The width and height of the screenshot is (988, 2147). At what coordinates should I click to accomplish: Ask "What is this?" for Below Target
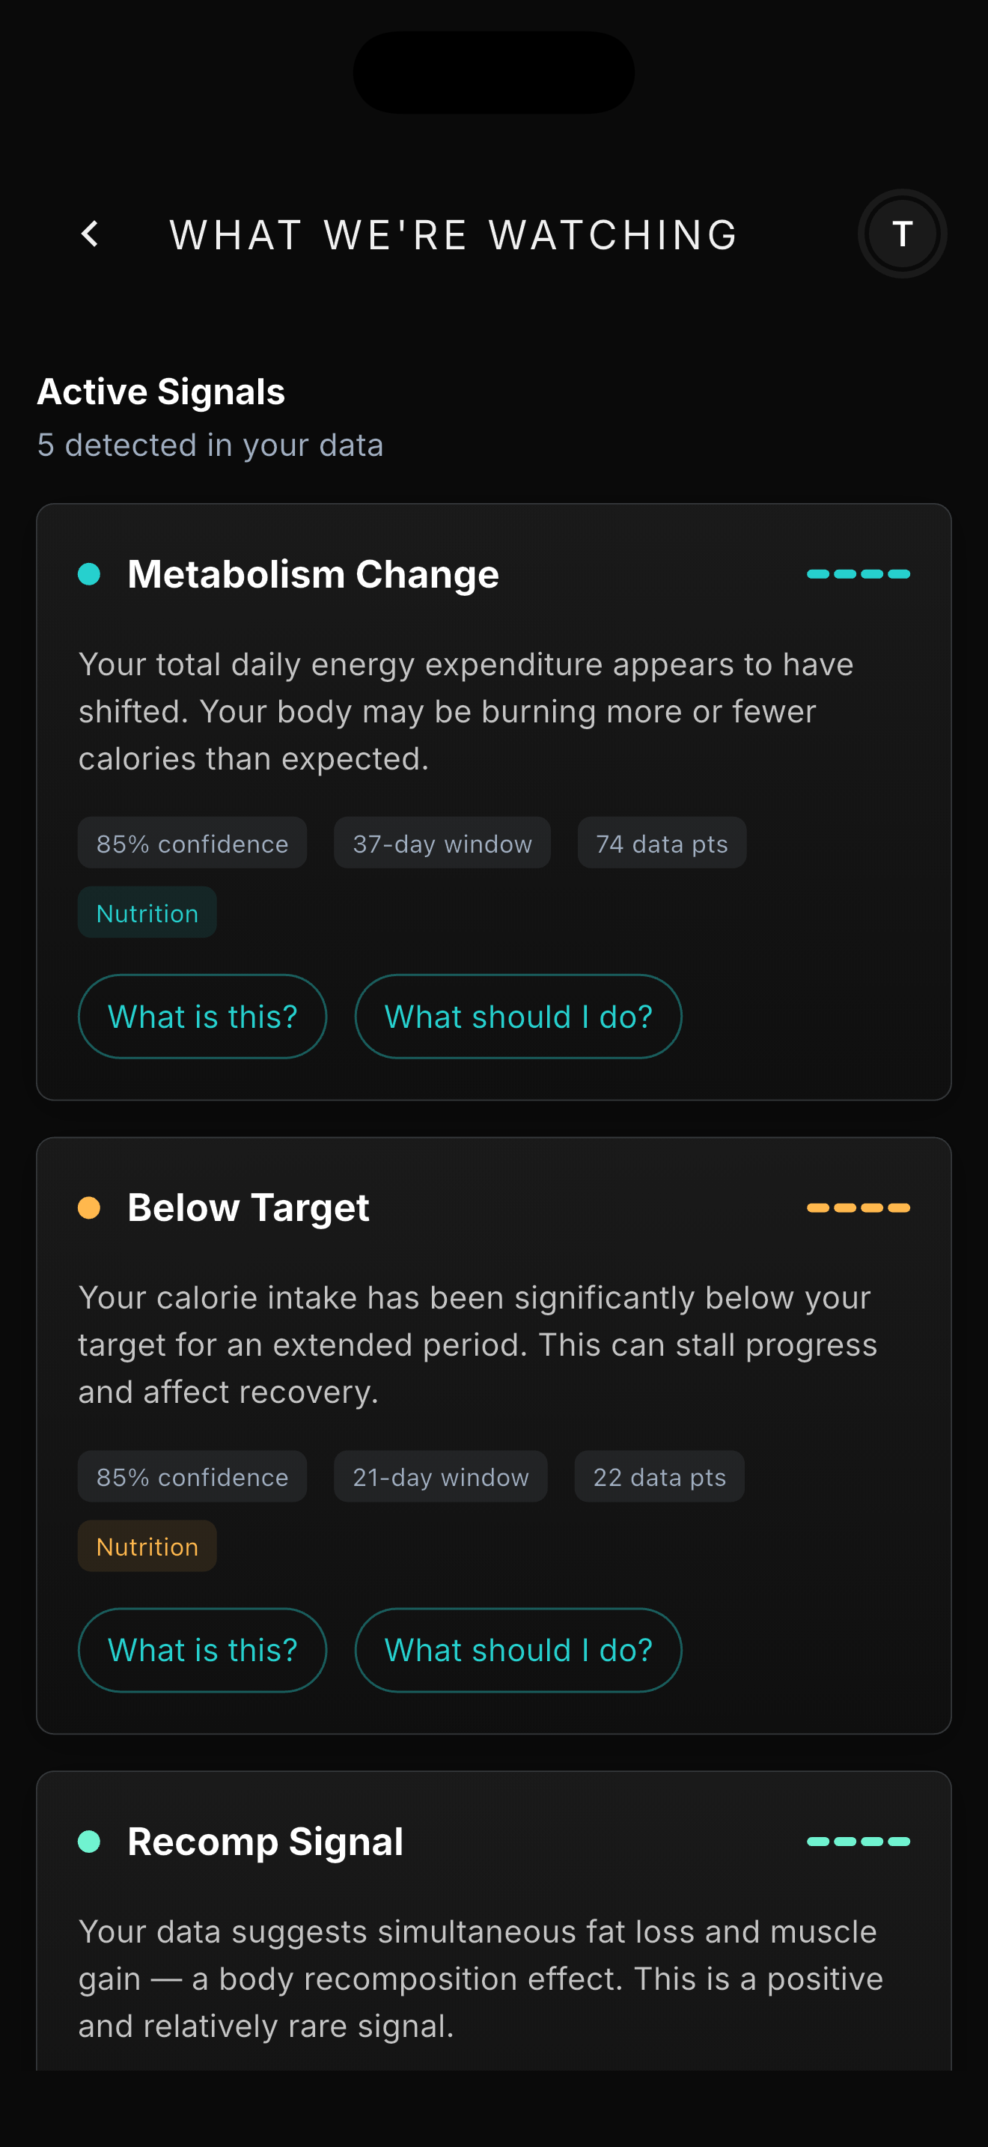[202, 1650]
